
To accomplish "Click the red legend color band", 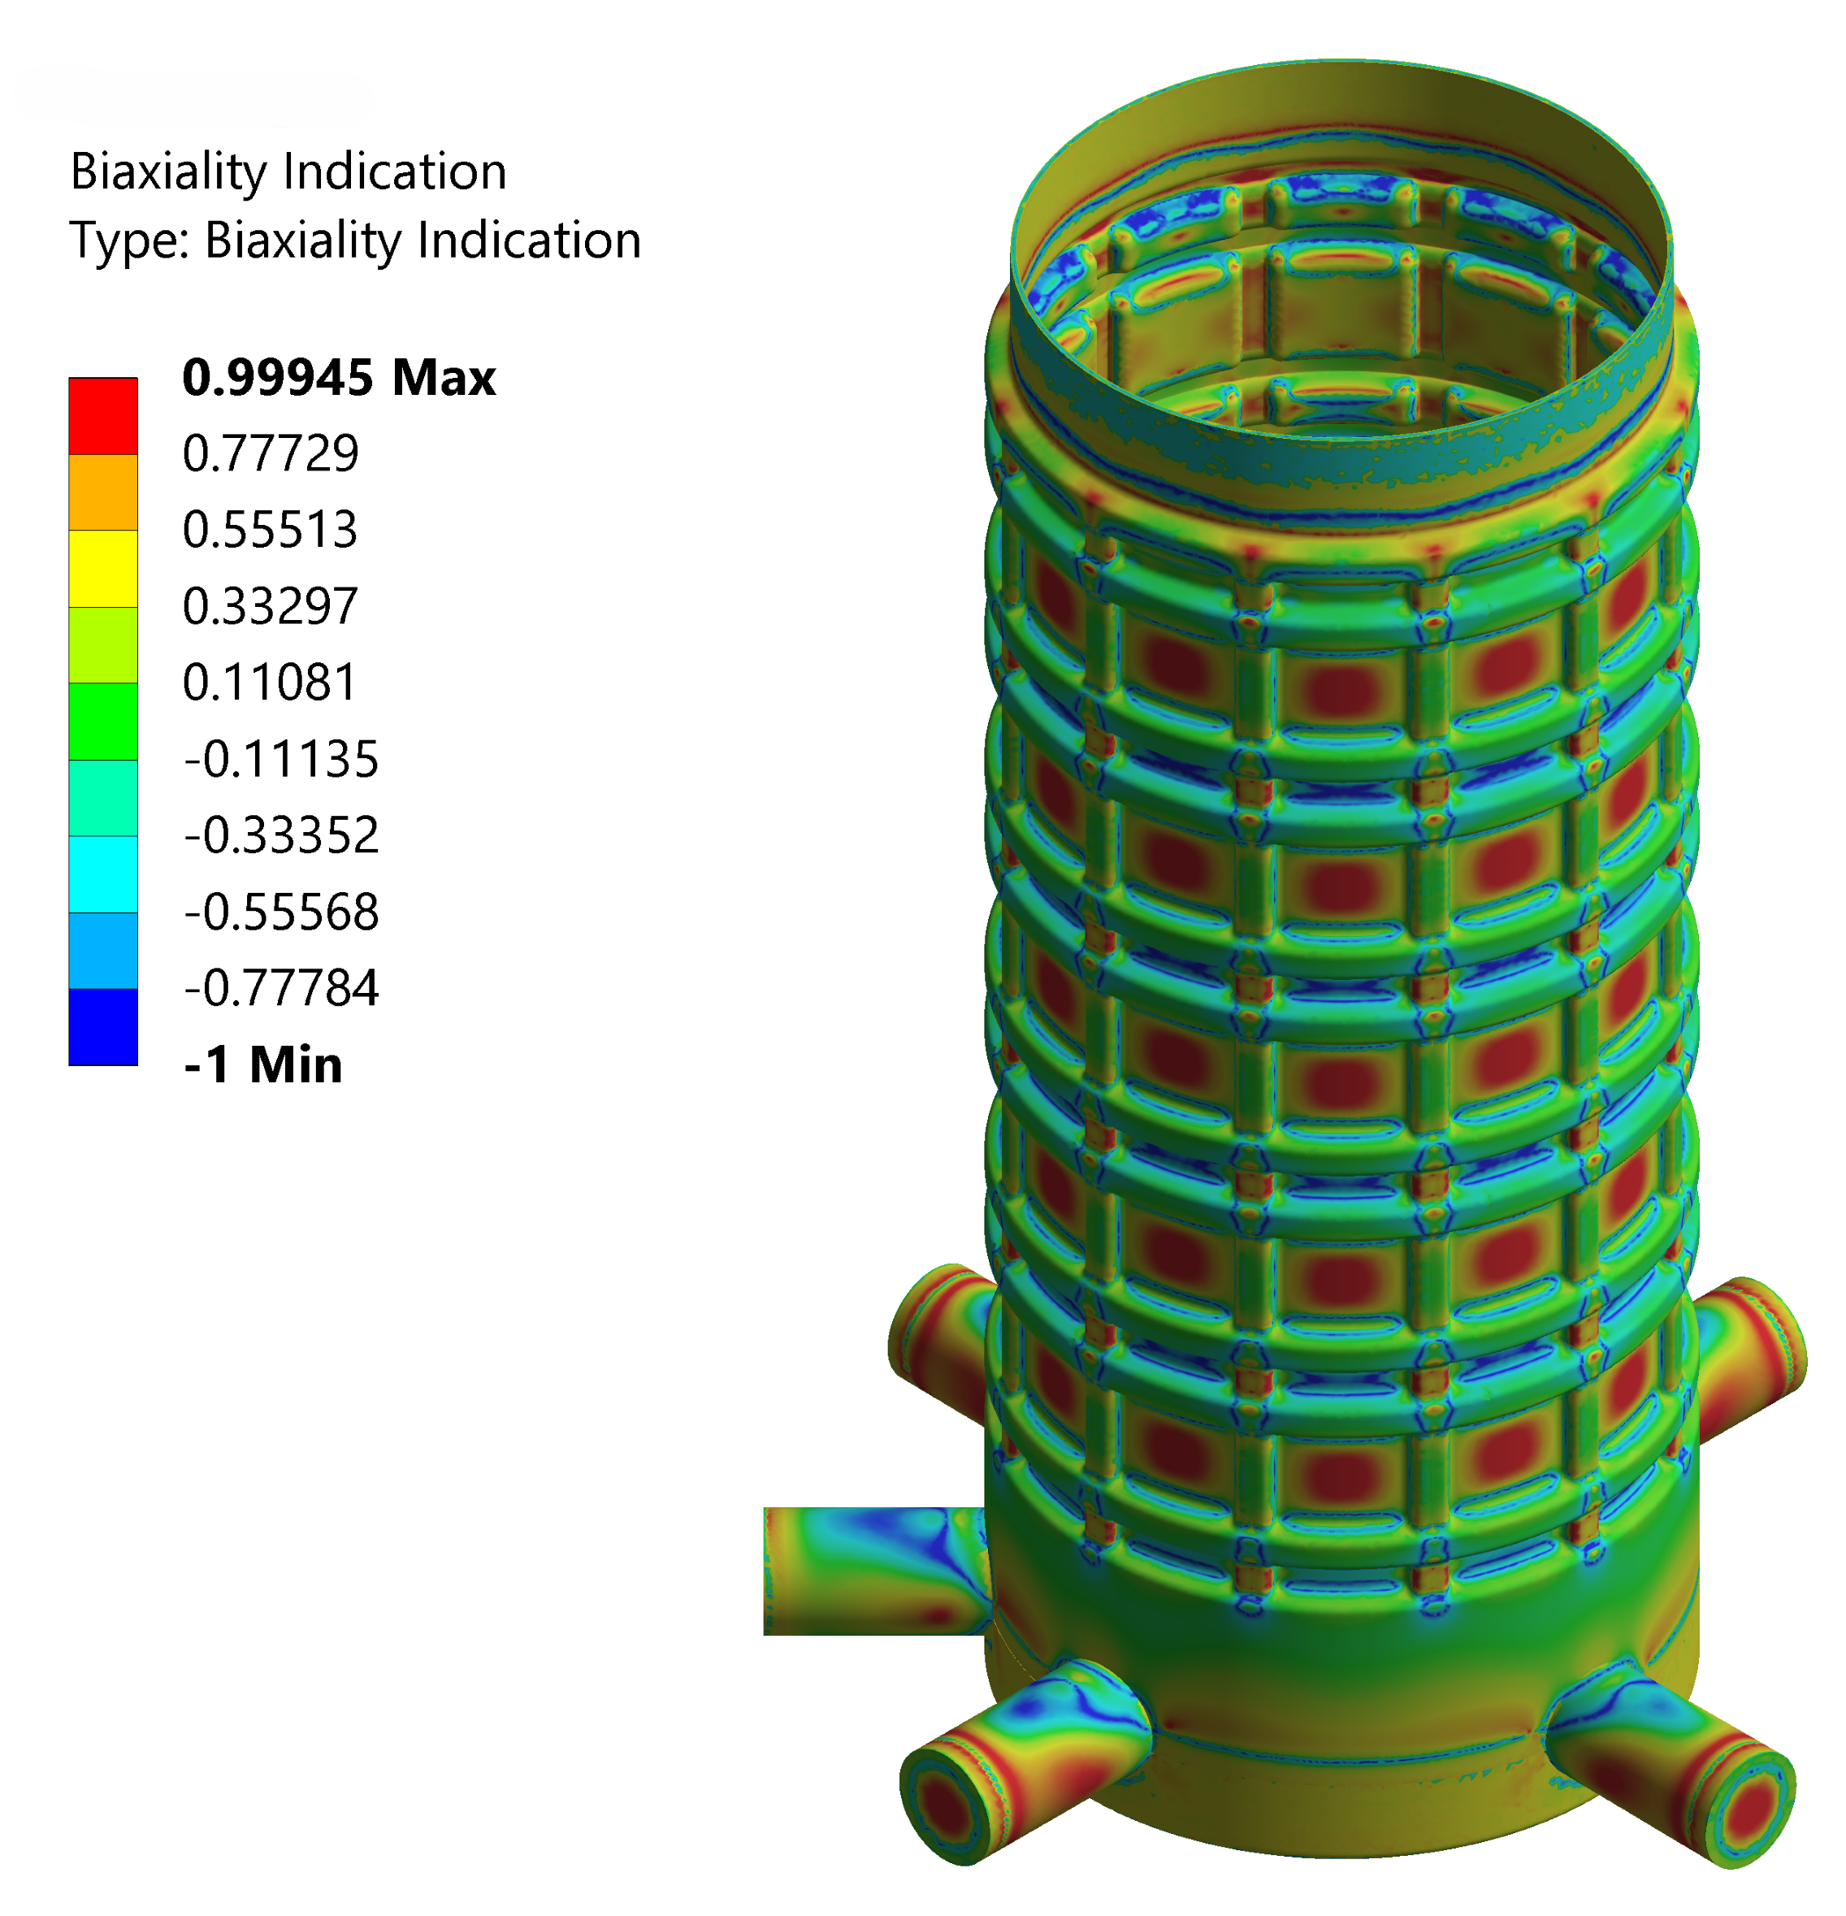I will coord(102,415).
